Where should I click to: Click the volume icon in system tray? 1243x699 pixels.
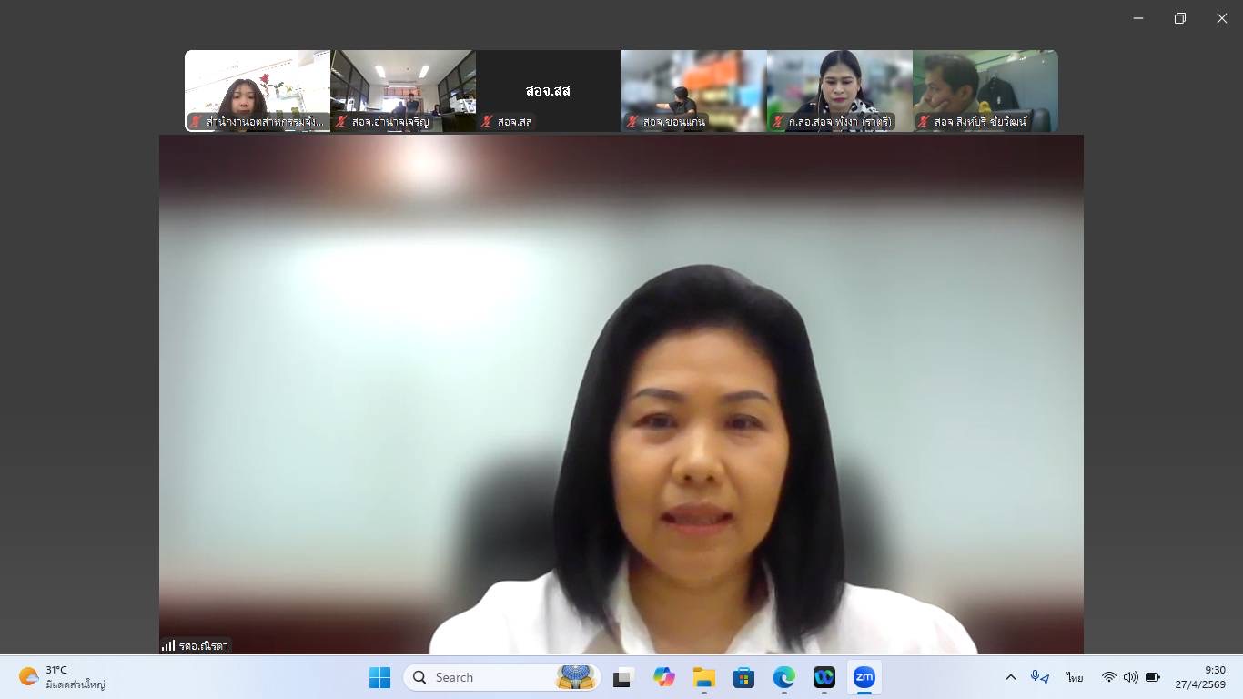pos(1130,677)
